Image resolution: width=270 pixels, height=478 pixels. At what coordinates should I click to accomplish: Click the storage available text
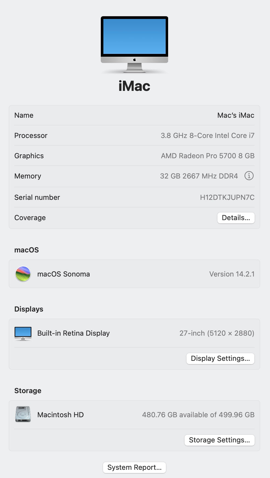pos(198,415)
